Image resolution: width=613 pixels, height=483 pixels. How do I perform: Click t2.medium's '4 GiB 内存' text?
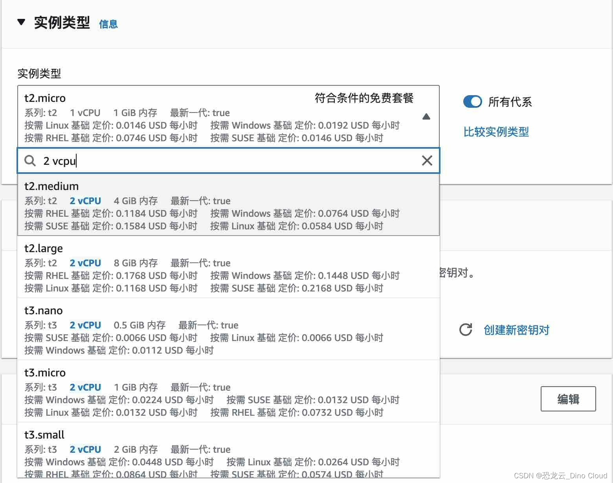pos(136,201)
